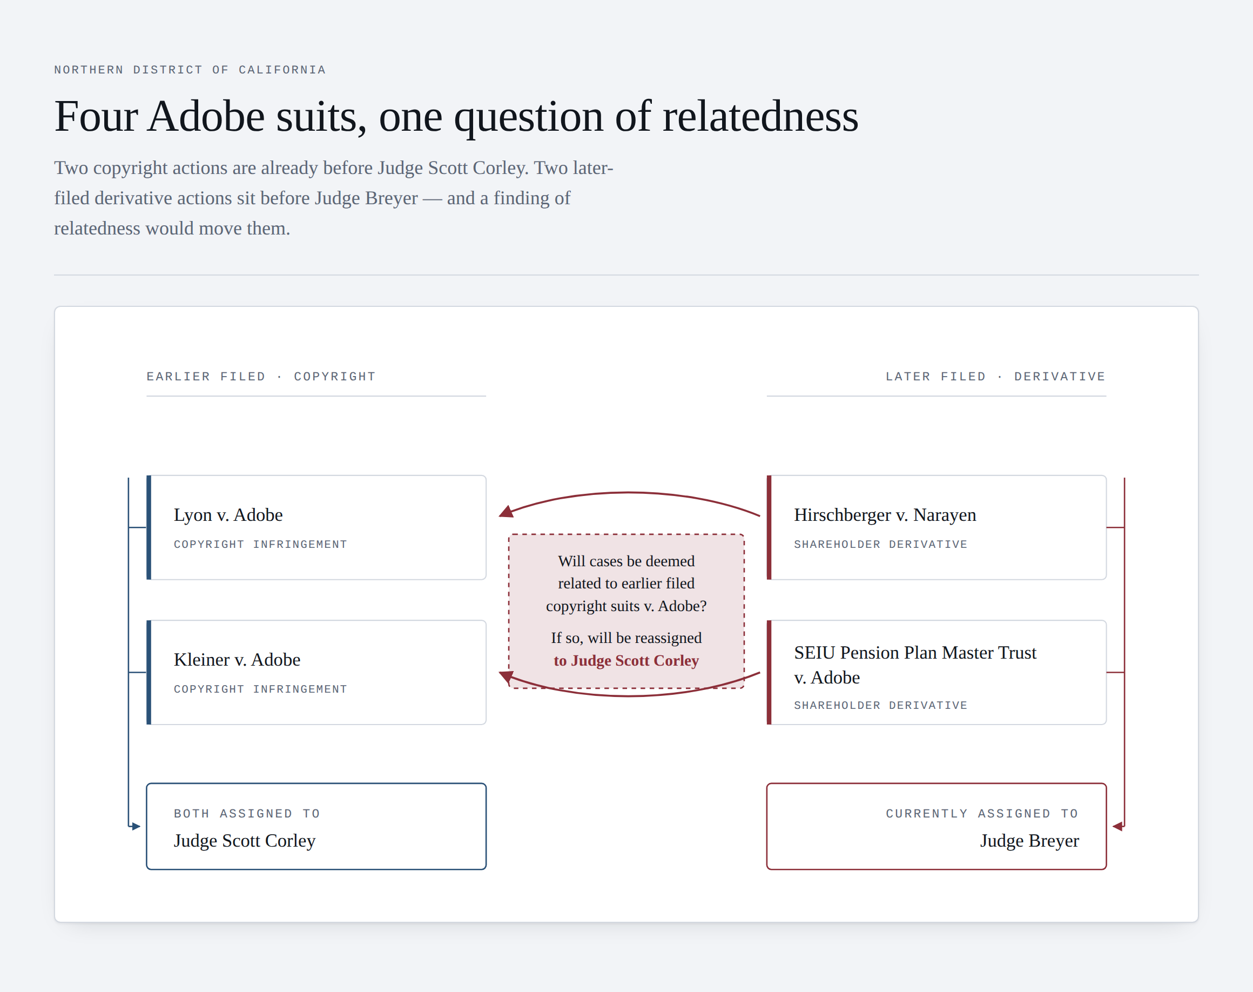Click the 'to Judge Scott Corley' red text
Viewport: 1253px width, 992px height.
[626, 660]
